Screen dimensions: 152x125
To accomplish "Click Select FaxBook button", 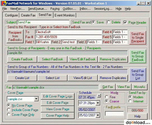I will coord(52,59).
